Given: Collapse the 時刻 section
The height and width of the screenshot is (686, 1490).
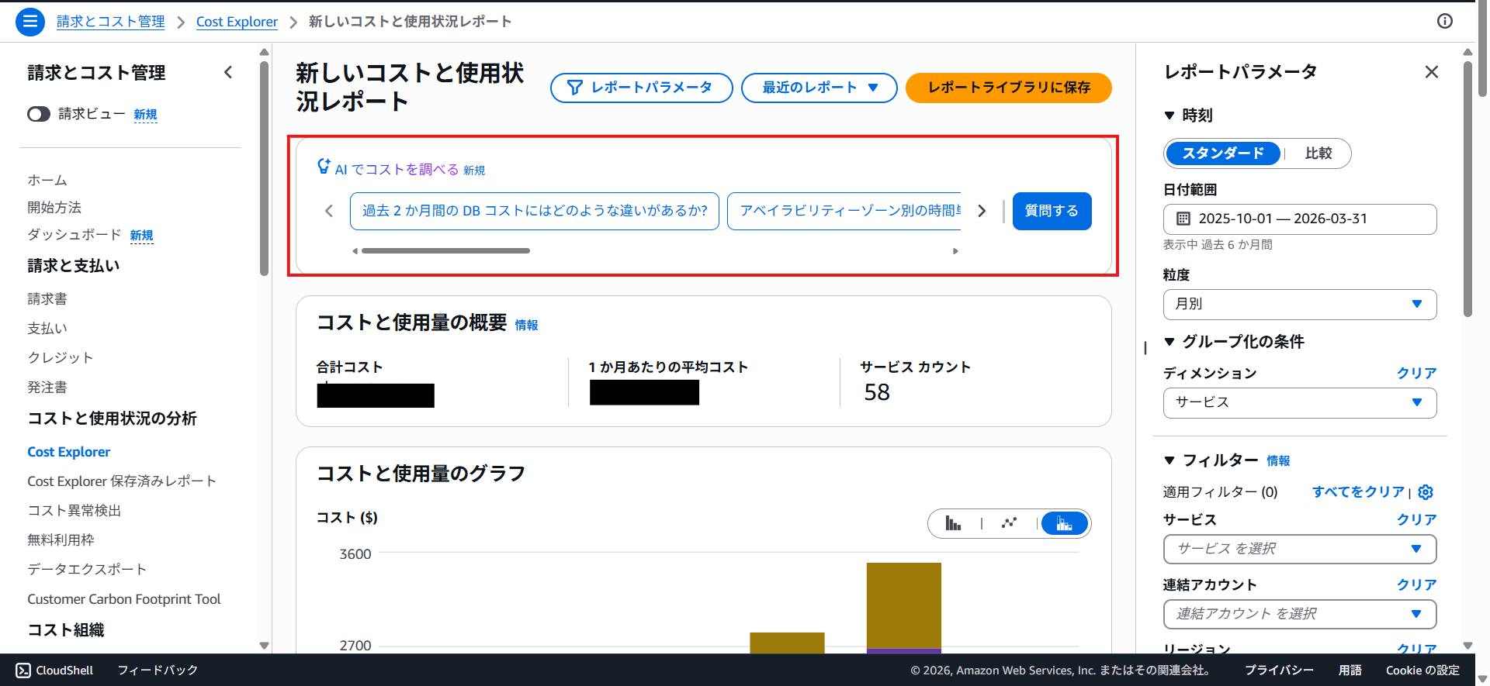Looking at the screenshot, I should pyautogui.click(x=1169, y=115).
